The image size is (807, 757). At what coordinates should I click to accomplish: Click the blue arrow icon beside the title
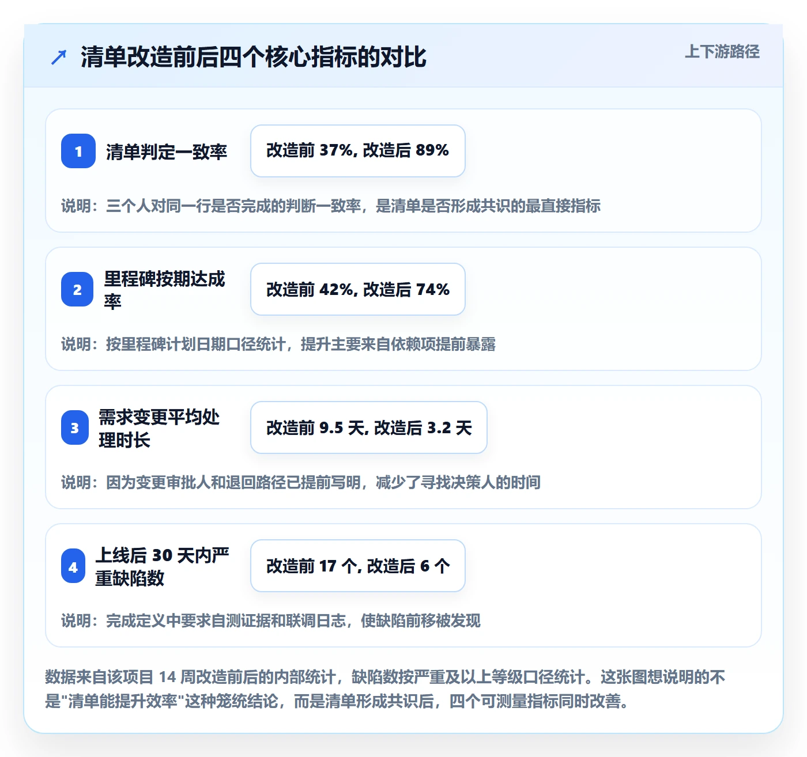pyautogui.click(x=59, y=57)
